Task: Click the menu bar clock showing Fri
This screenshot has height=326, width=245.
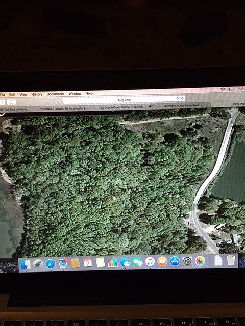Action: tap(240, 89)
